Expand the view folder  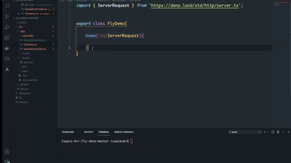click(25, 71)
